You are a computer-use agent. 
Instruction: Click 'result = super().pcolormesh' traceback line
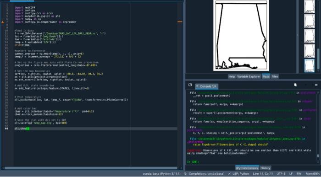(226, 113)
